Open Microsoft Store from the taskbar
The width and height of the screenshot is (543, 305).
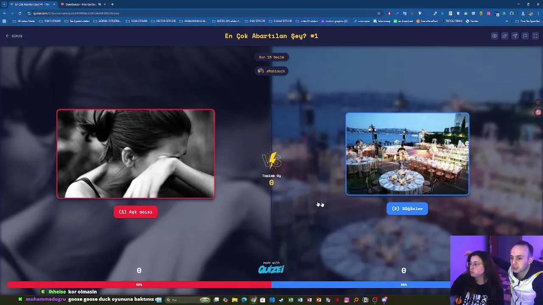point(263,300)
